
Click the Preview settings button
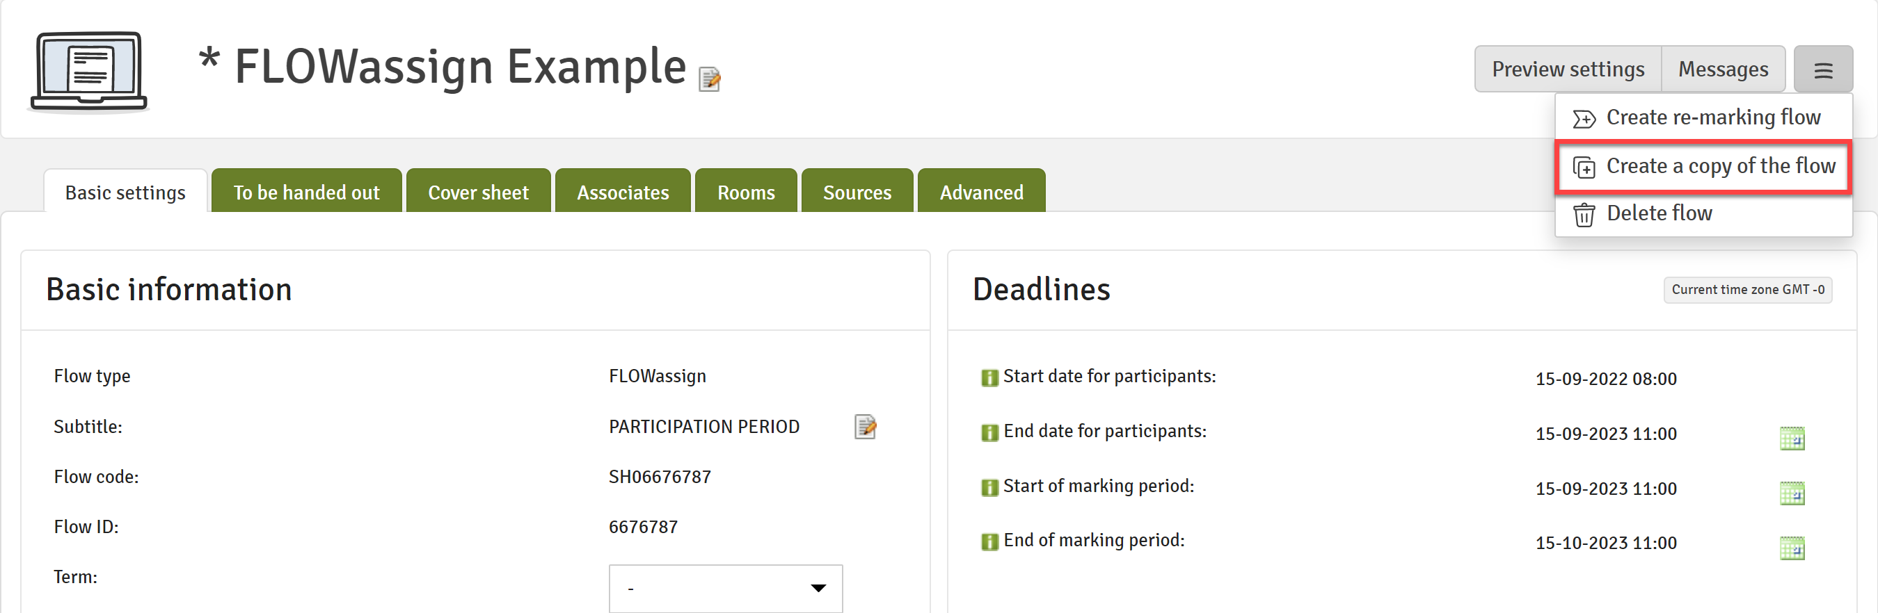tap(1568, 70)
